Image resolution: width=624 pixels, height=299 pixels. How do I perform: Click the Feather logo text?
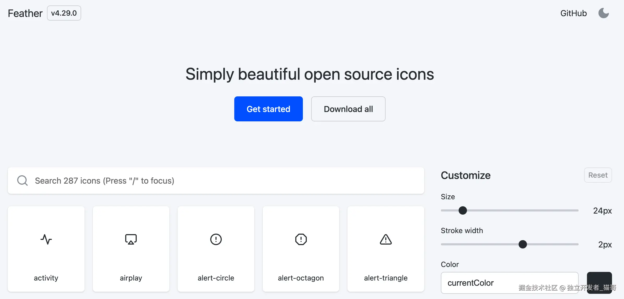tap(25, 13)
